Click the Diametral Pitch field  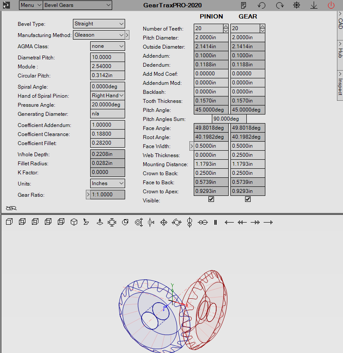tap(107, 57)
